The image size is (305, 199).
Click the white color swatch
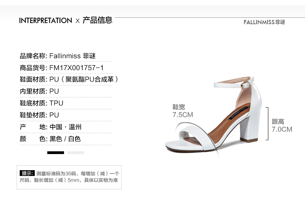76,153
